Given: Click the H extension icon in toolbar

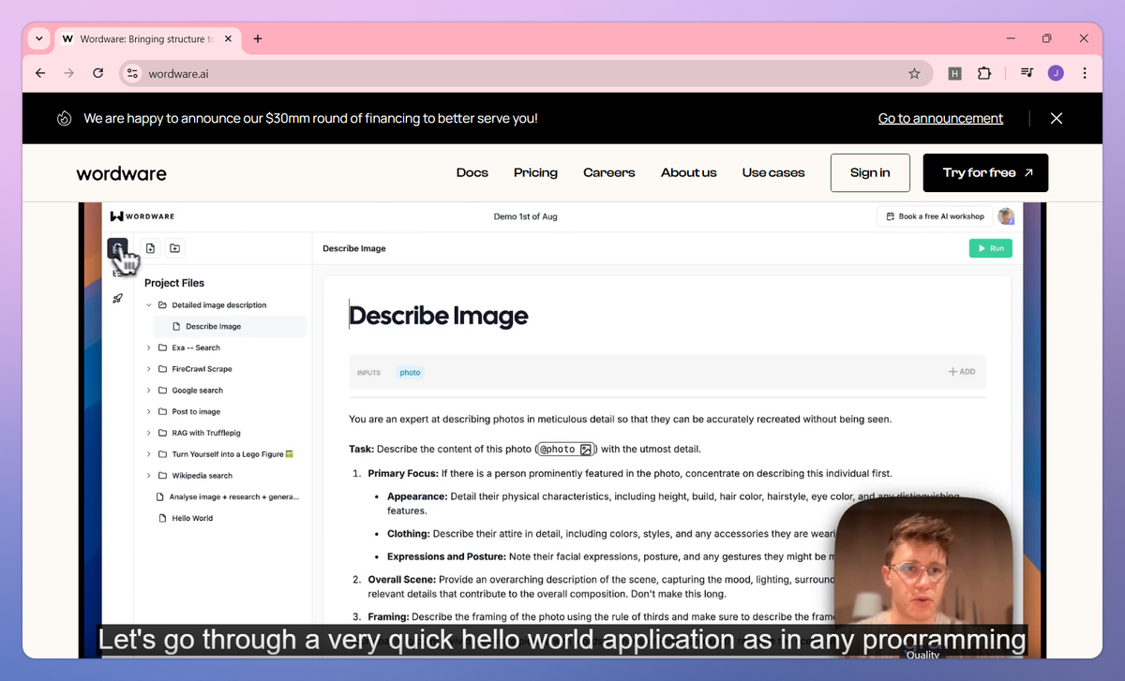Looking at the screenshot, I should (x=954, y=73).
